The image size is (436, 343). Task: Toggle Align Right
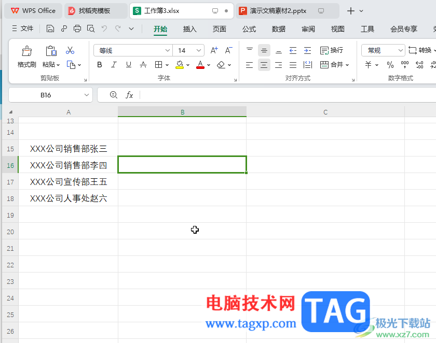click(x=278, y=65)
